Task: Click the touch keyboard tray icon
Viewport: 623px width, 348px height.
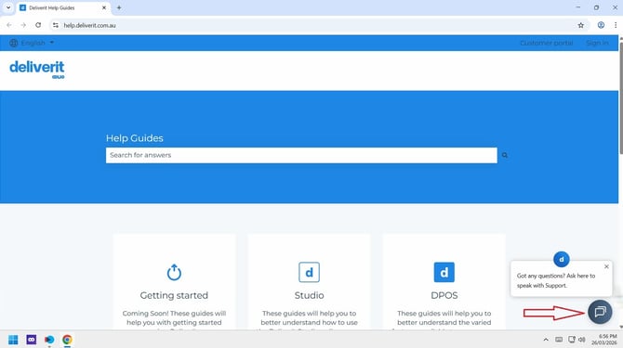Action: point(559,340)
